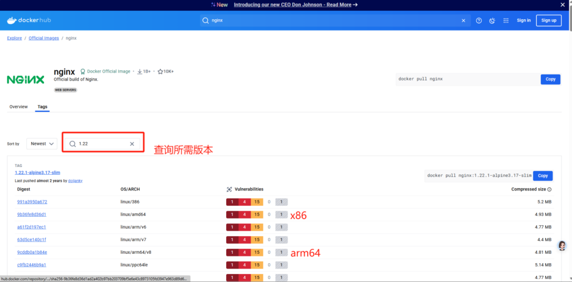Open digest 991a3950a672
Image resolution: width=572 pixels, height=282 pixels.
tap(32, 202)
